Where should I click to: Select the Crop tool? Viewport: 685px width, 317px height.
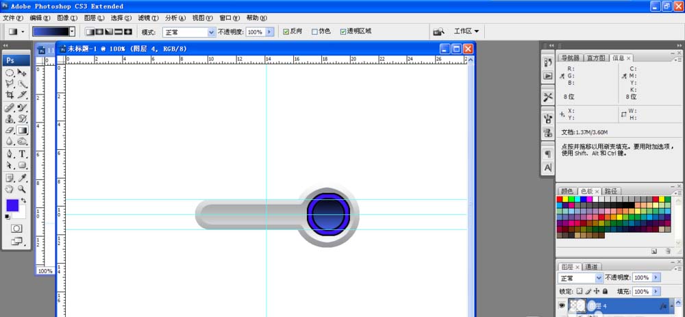tap(10, 95)
